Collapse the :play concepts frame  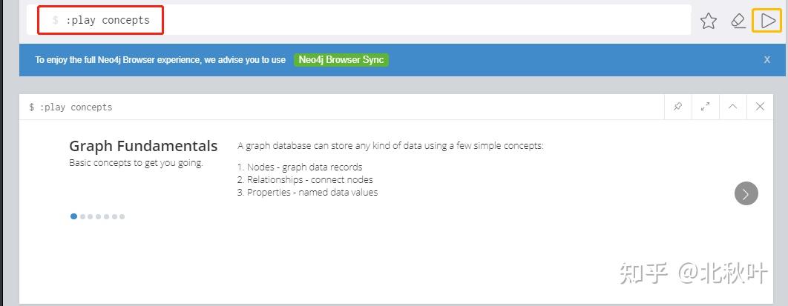tap(732, 107)
